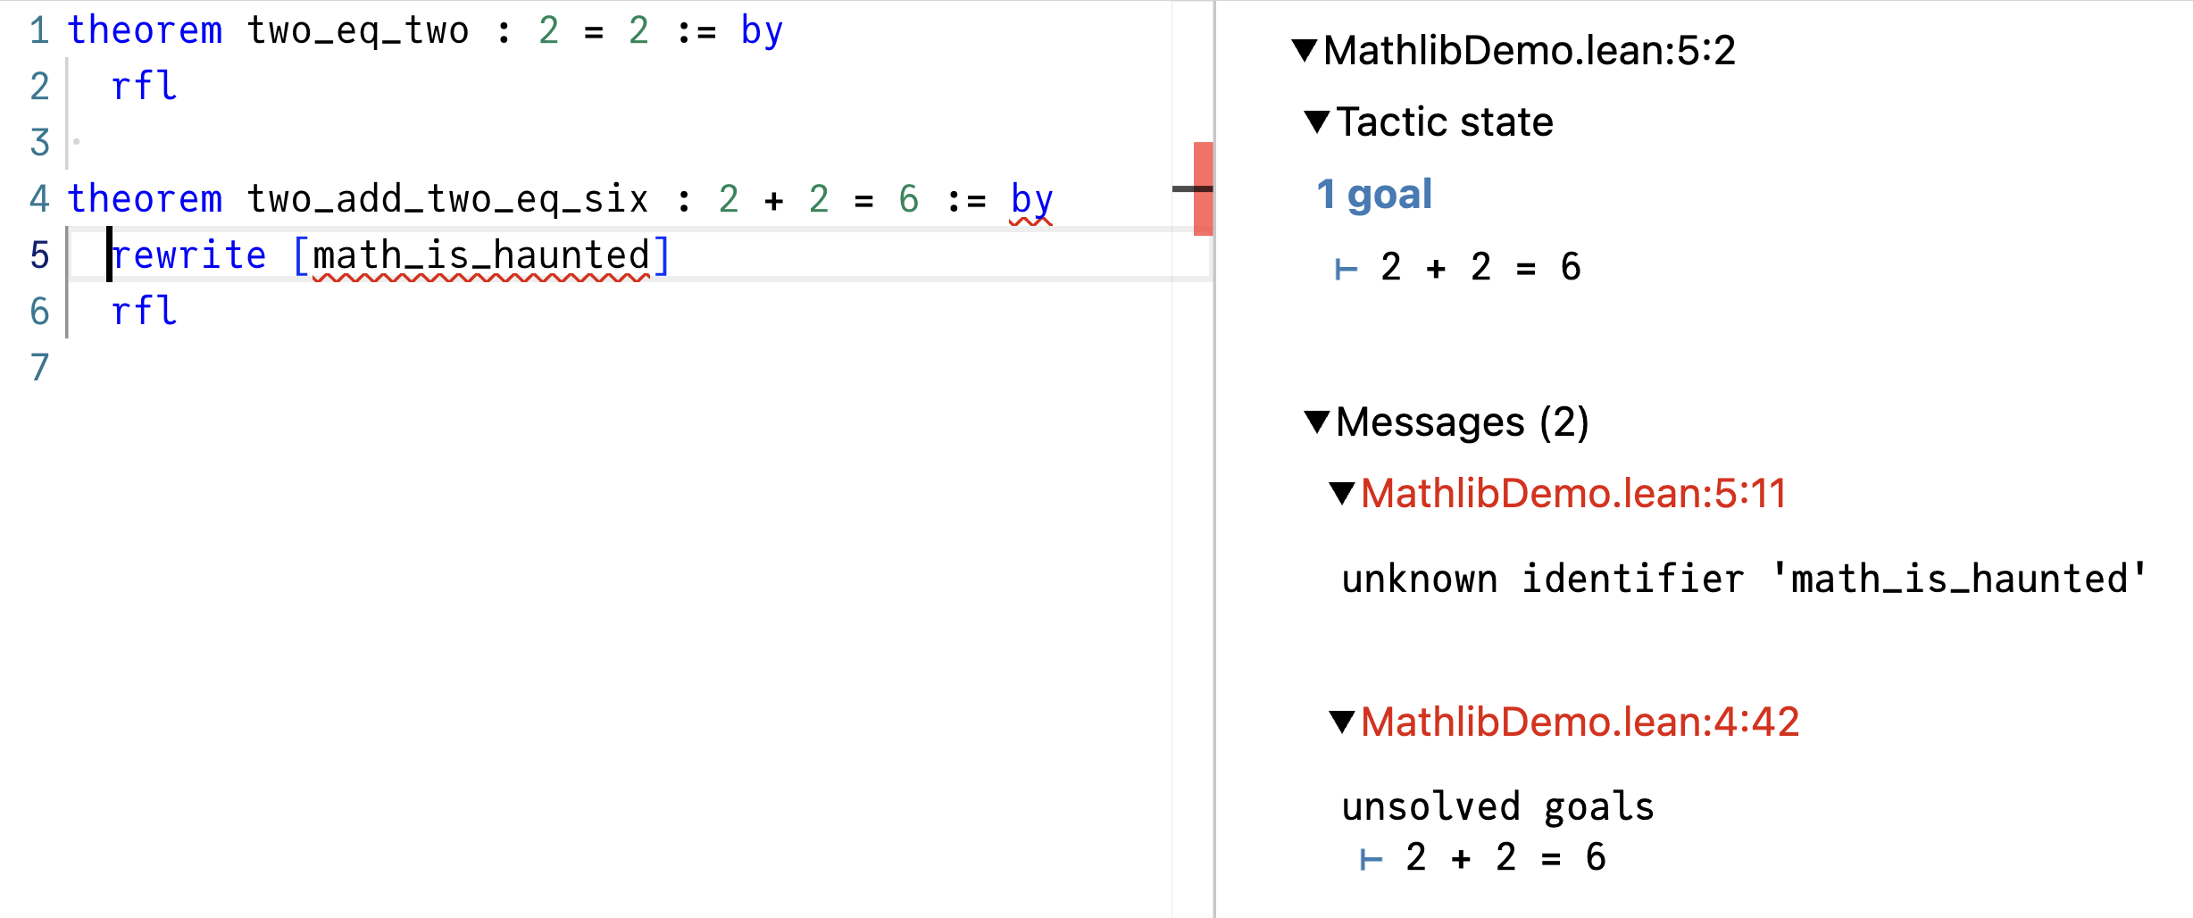Collapse the MathlibDemo.lean:5:2 disclosure triangle
The height and width of the screenshot is (918, 2193).
pyautogui.click(x=1305, y=50)
